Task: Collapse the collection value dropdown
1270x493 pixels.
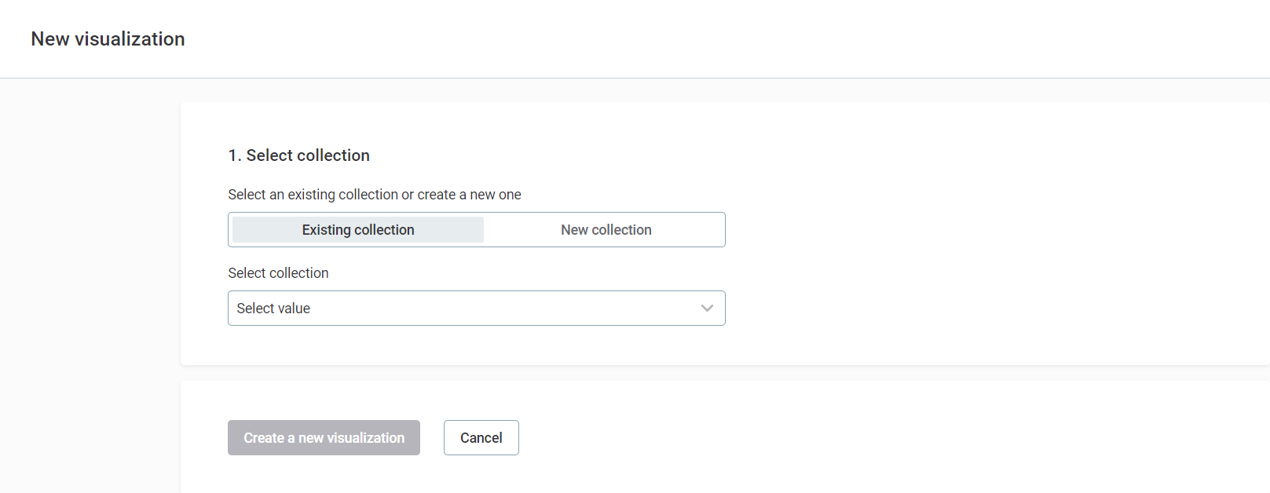Action: [x=706, y=308]
